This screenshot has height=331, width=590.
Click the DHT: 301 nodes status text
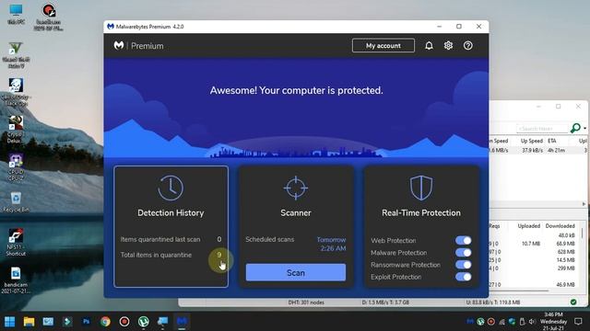point(306,302)
